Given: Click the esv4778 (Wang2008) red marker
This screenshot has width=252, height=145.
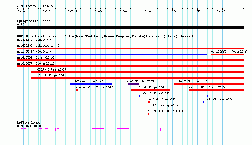Looking at the screenshot, I should coord(148,108).
